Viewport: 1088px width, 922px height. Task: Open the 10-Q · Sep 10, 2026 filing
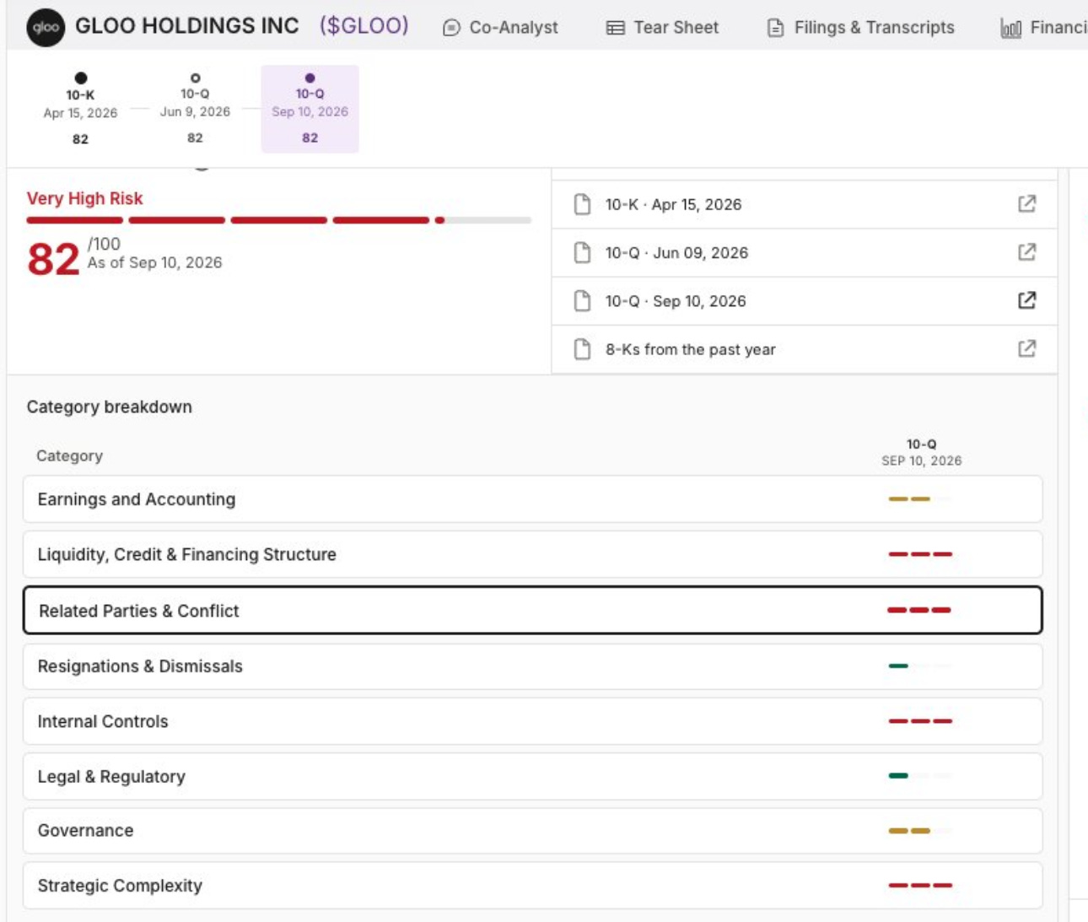(804, 300)
